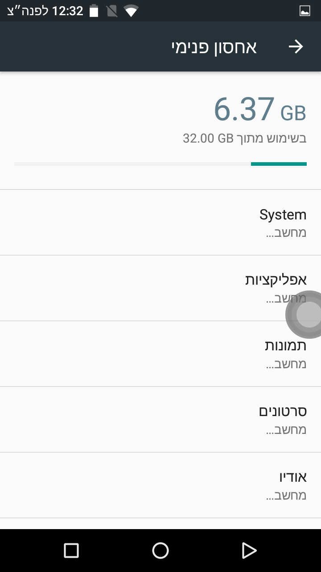321x572 pixels.
Task: Tap the no-SIM card status icon
Action: [112, 11]
